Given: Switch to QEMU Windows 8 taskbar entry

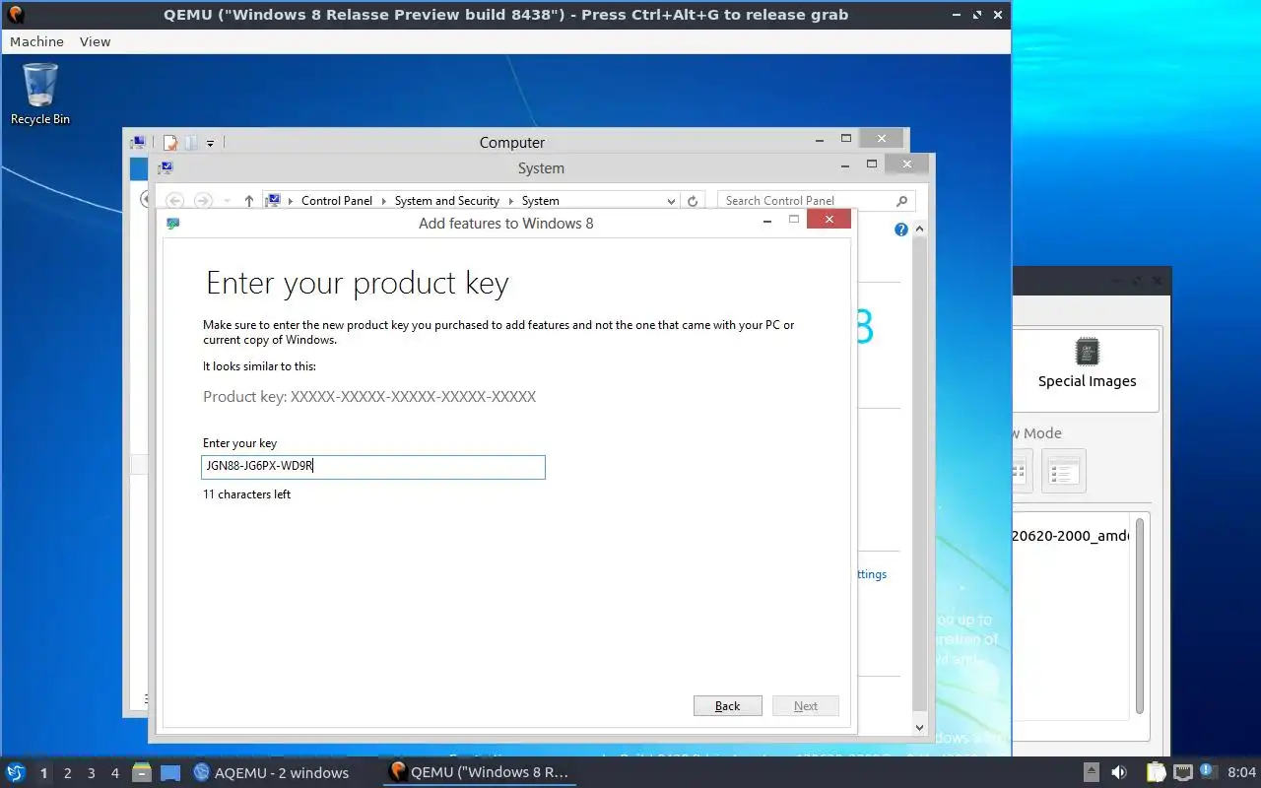Looking at the screenshot, I should coord(479,772).
